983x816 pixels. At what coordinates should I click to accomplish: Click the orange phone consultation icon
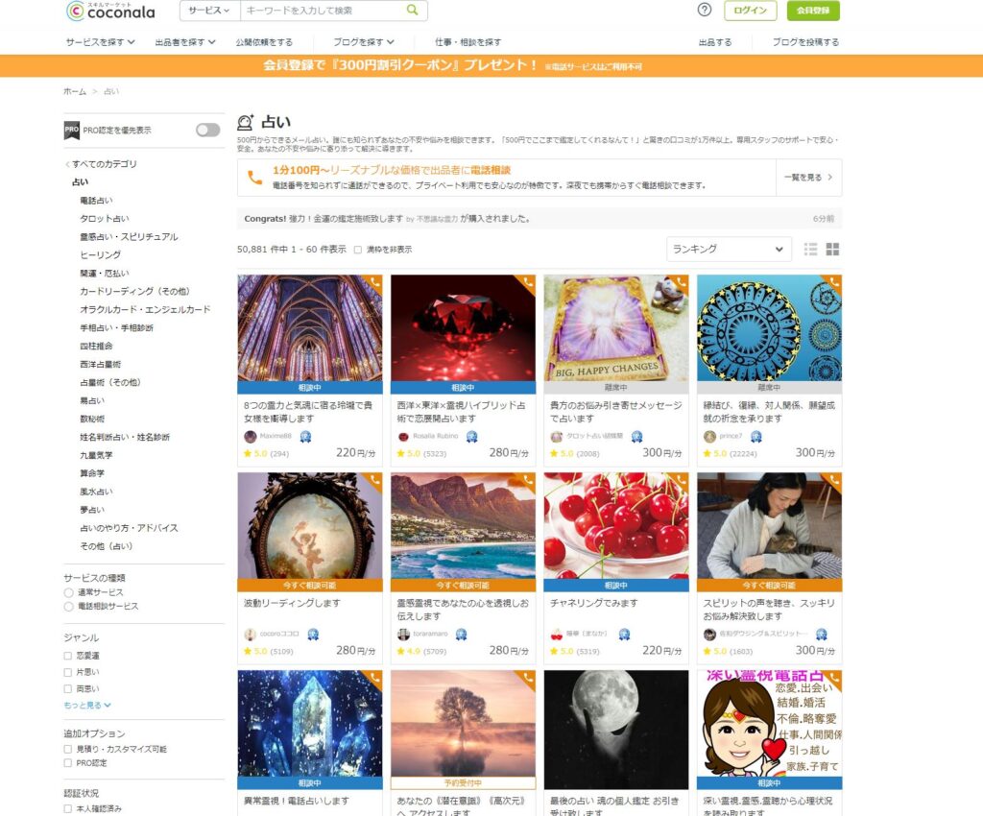tap(254, 178)
